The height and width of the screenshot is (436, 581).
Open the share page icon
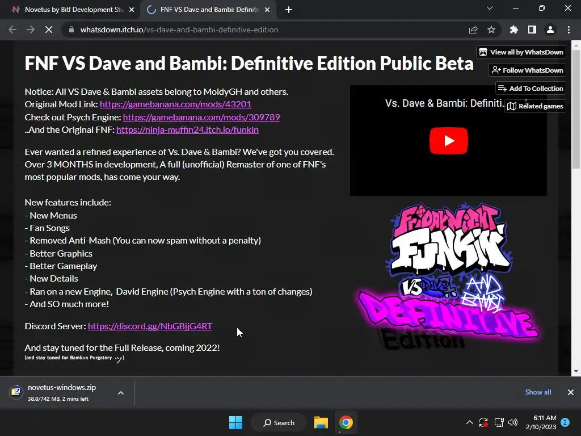click(473, 30)
